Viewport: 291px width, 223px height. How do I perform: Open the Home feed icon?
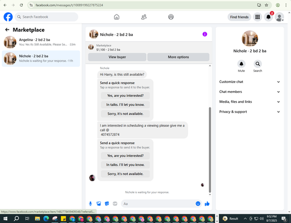pos(116,17)
